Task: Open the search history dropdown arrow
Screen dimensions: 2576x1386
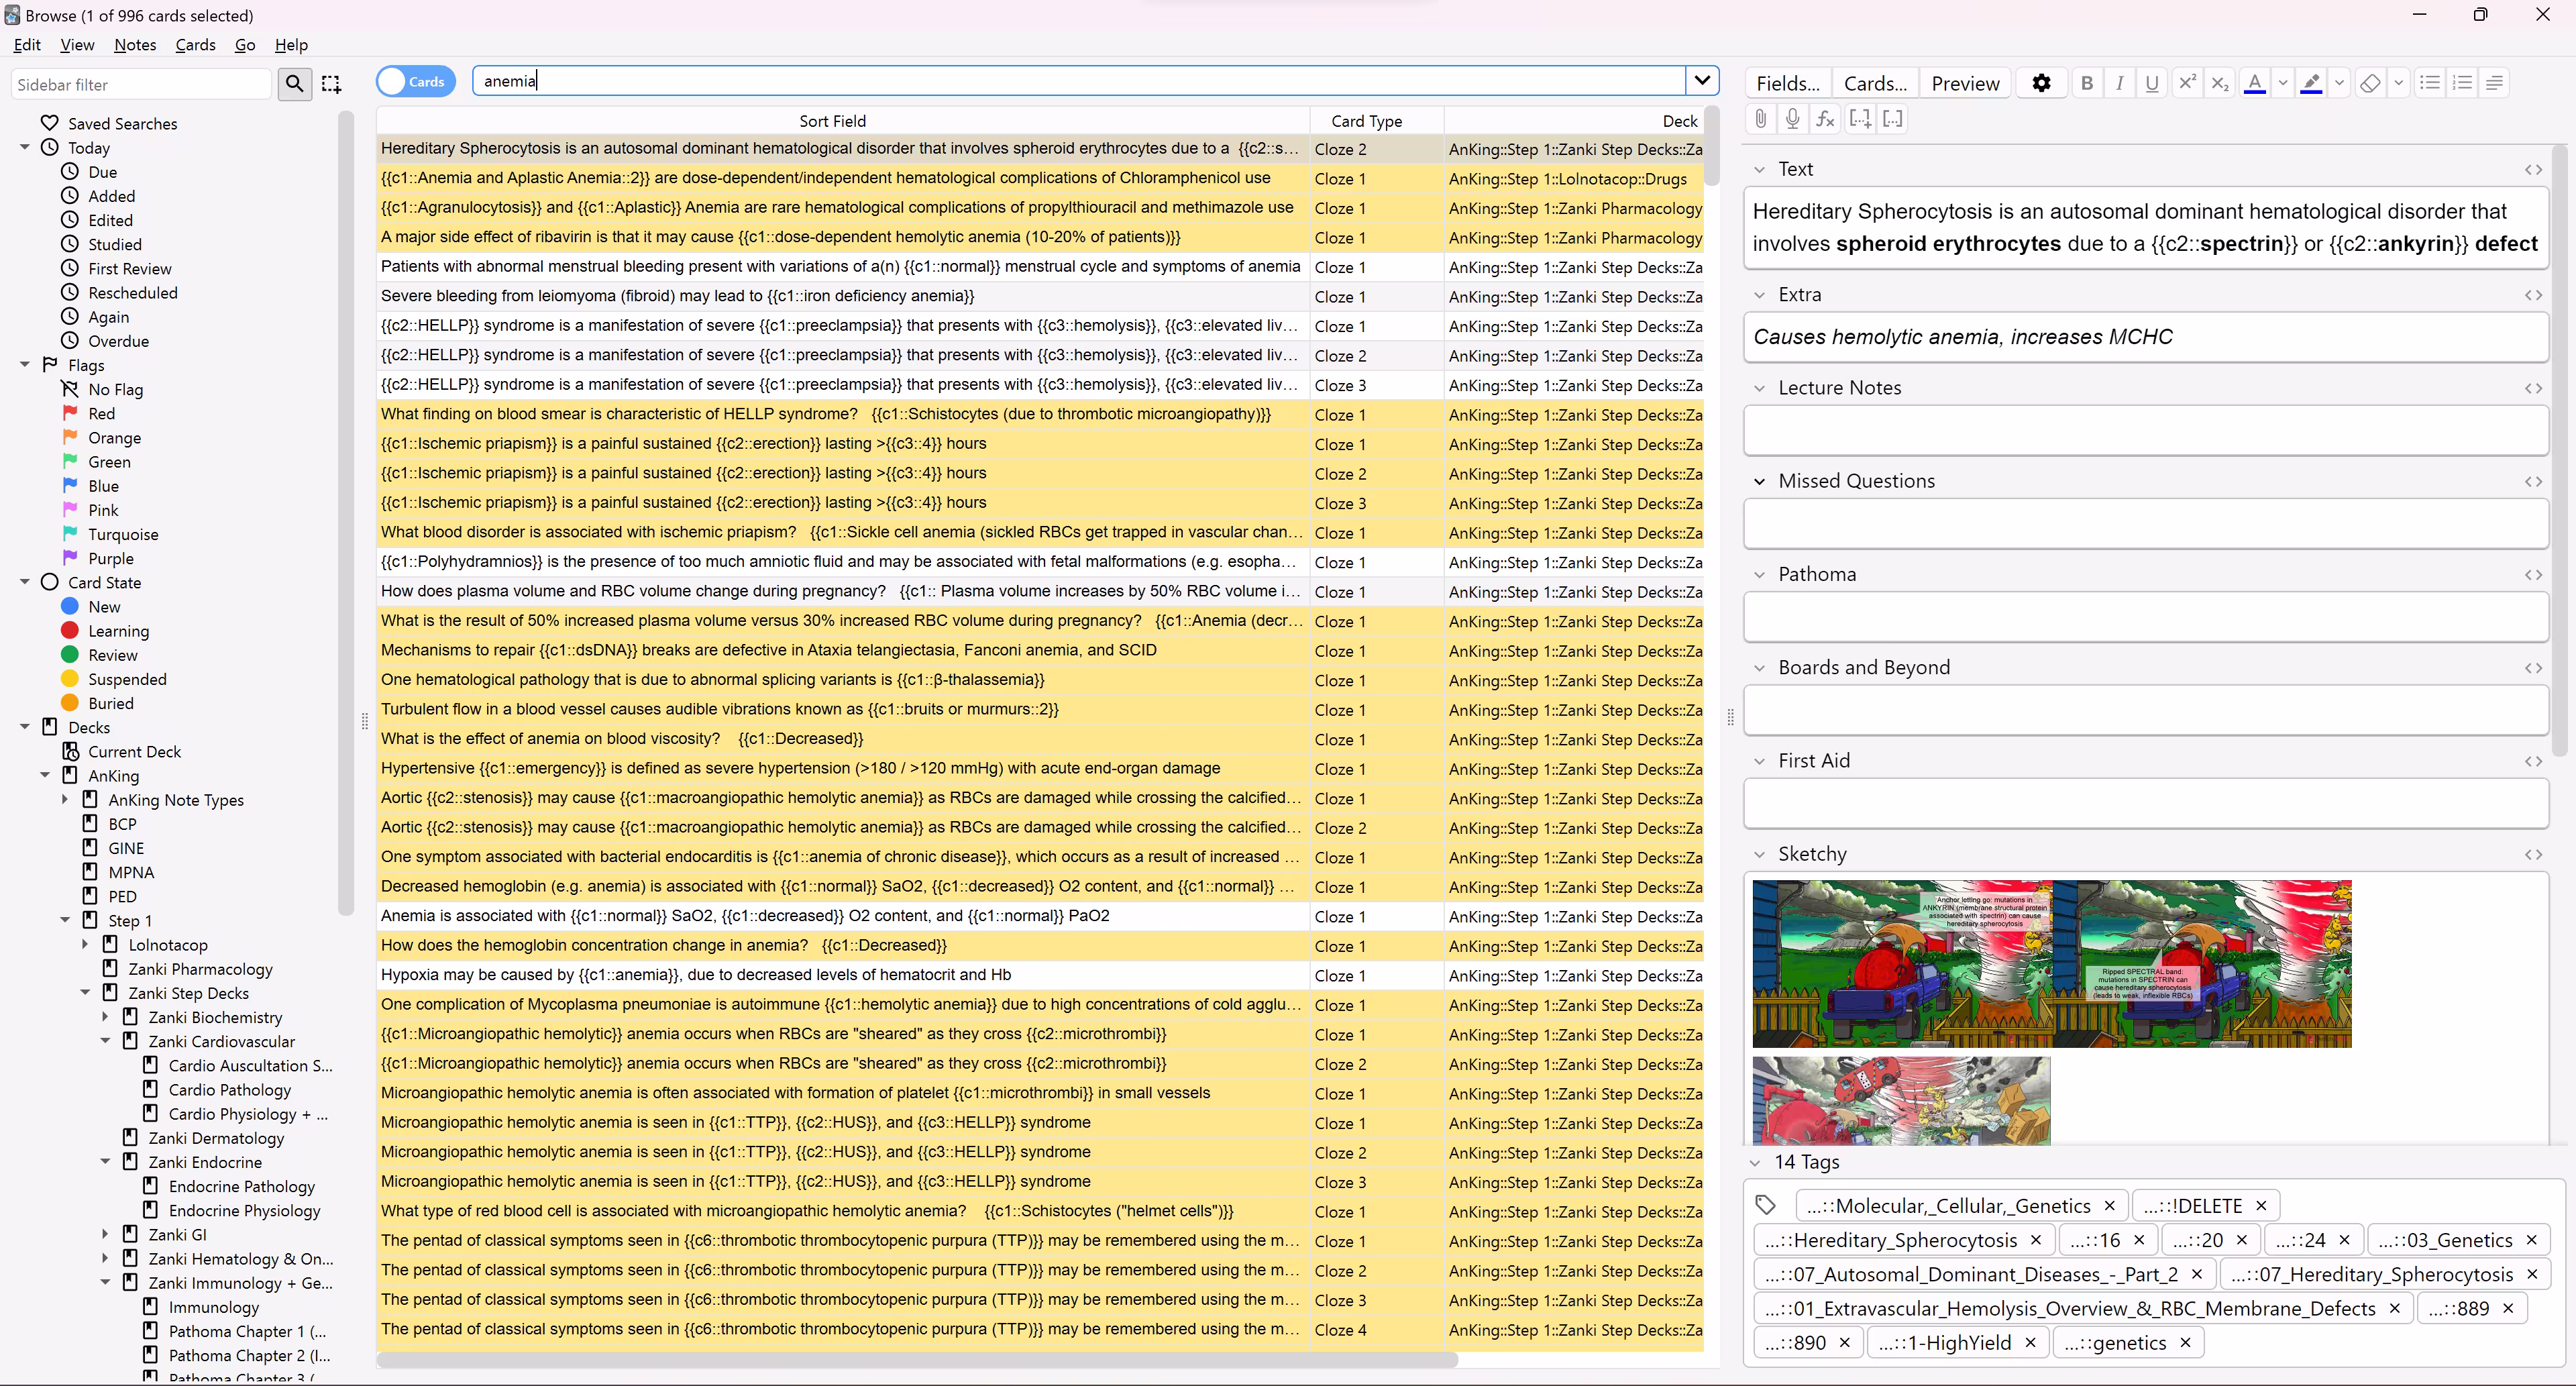Action: 1703,80
